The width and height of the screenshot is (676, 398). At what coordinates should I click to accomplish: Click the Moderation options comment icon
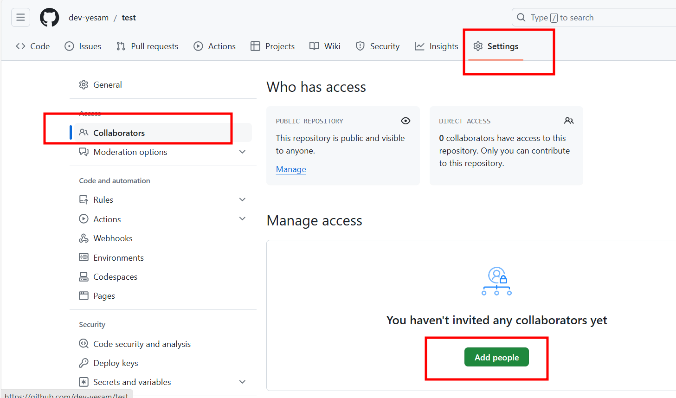84,152
